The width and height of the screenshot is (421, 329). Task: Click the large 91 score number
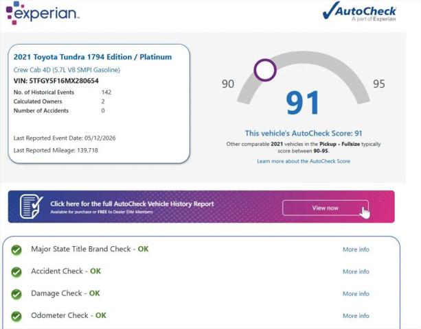[x=303, y=103]
